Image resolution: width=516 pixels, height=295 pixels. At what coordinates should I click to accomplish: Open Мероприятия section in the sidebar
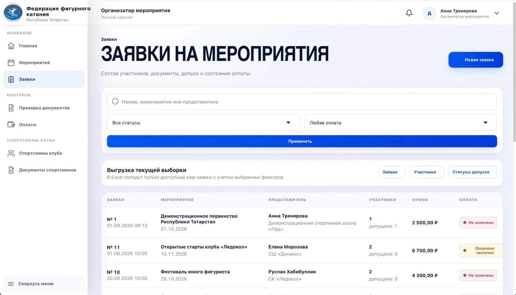coord(44,63)
